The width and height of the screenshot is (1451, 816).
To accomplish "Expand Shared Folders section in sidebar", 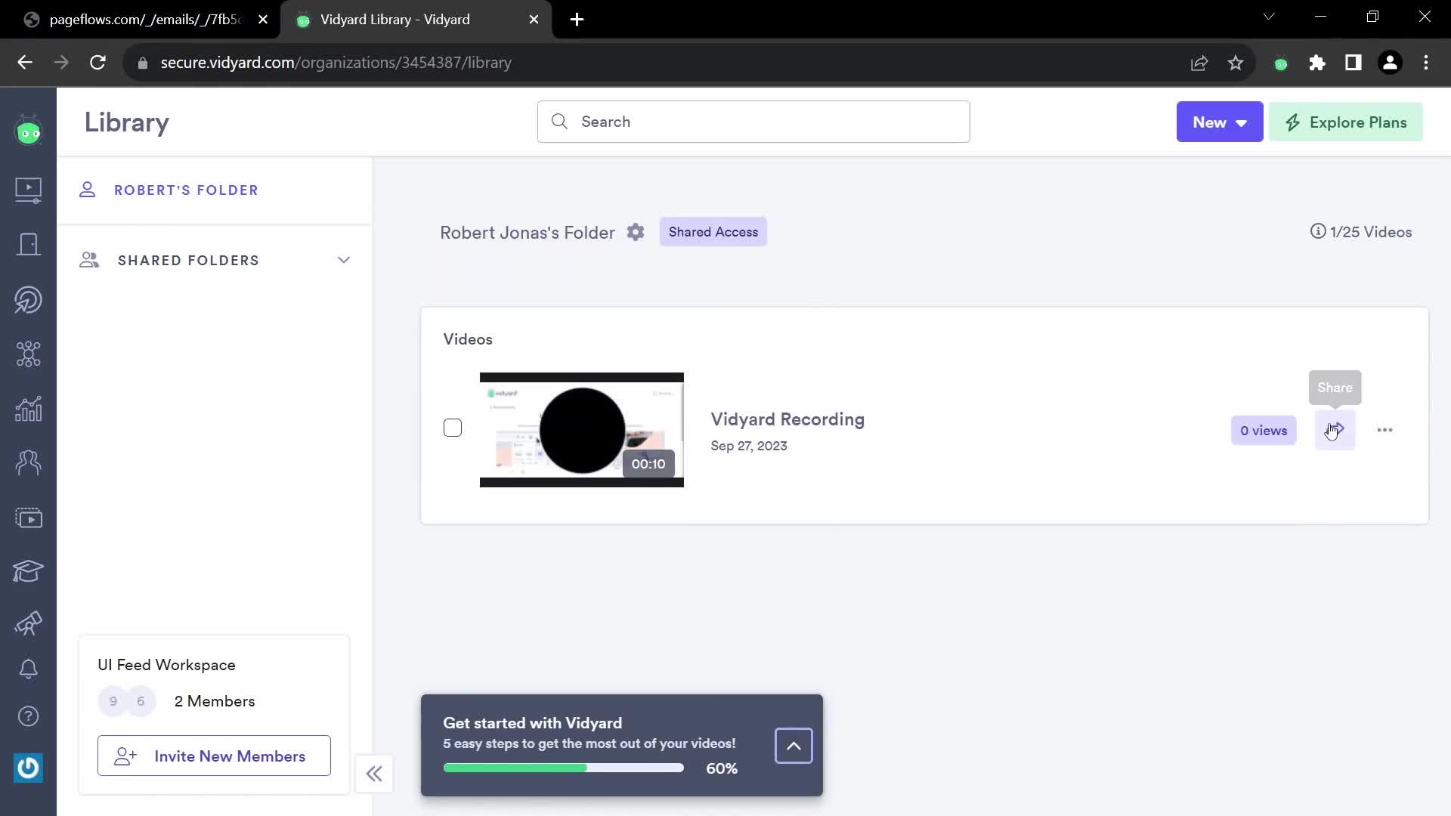I will click(344, 260).
